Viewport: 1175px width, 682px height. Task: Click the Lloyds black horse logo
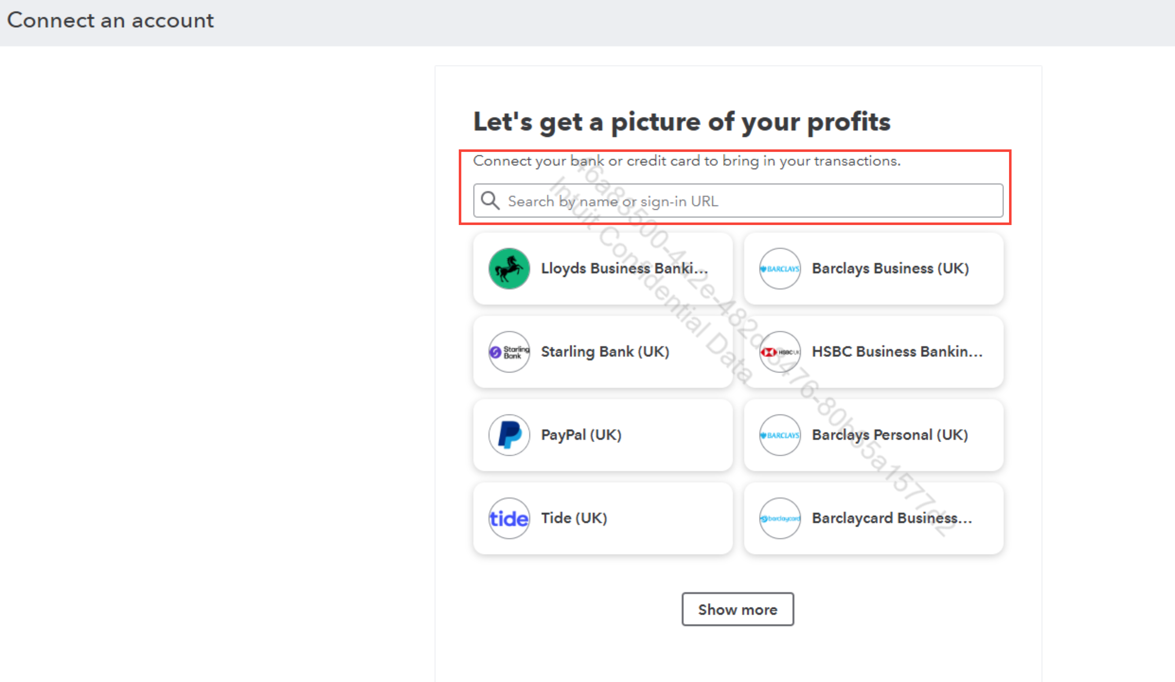[509, 269]
